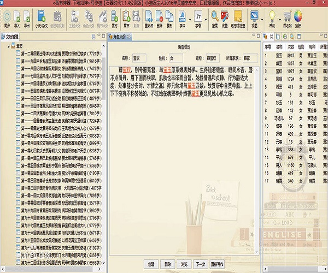This screenshot has height=273, width=328.
Task: Click document tree vertical scrollbar up arrow
Action: 103,46
